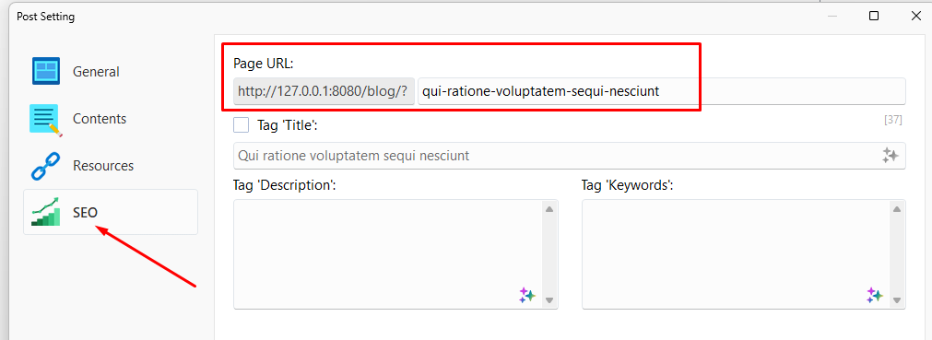Screen dimensions: 932x340
Task: Click AI sparkle icon in Title field
Action: pyautogui.click(x=890, y=156)
